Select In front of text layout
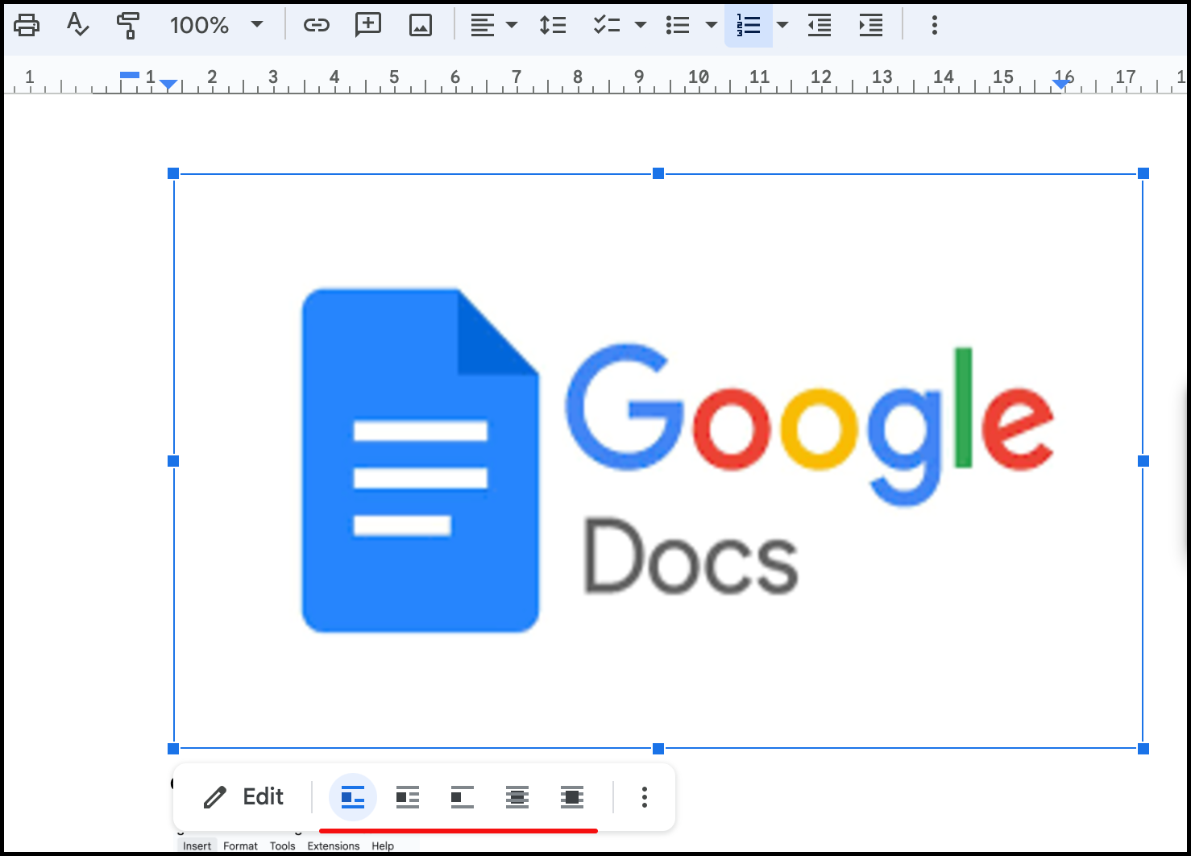This screenshot has width=1191, height=856. click(572, 797)
